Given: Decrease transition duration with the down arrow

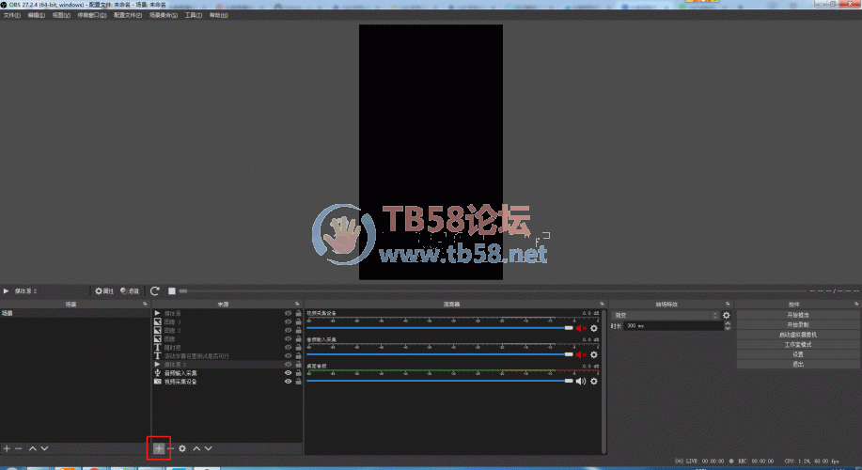Looking at the screenshot, I should tap(728, 328).
